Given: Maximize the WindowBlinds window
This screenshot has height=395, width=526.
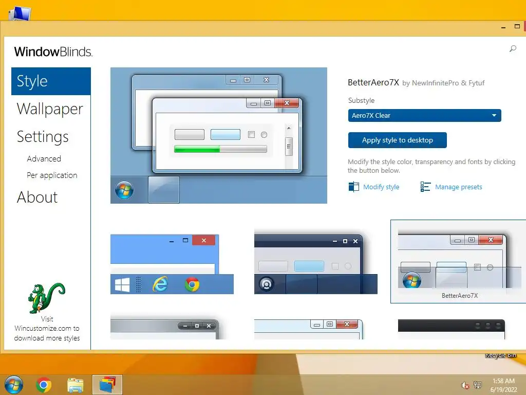Looking at the screenshot, I should coord(517,26).
